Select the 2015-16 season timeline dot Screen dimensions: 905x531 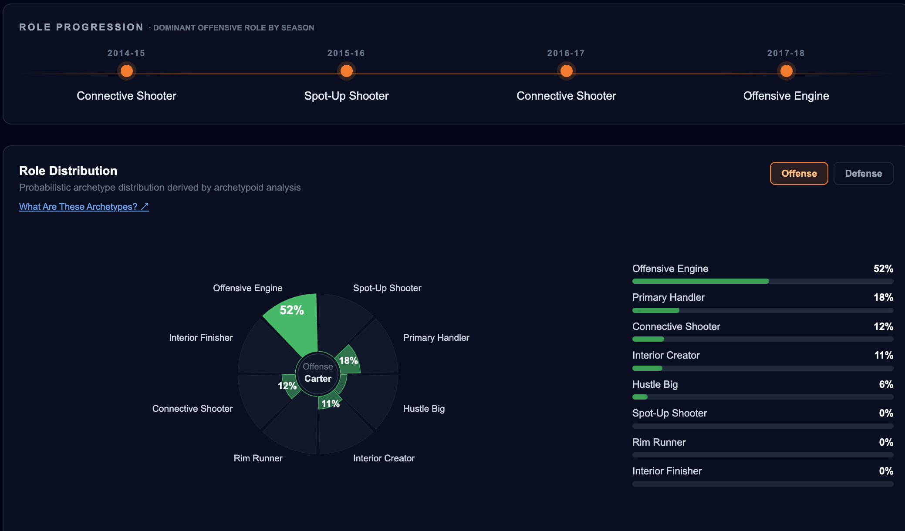[x=347, y=71]
